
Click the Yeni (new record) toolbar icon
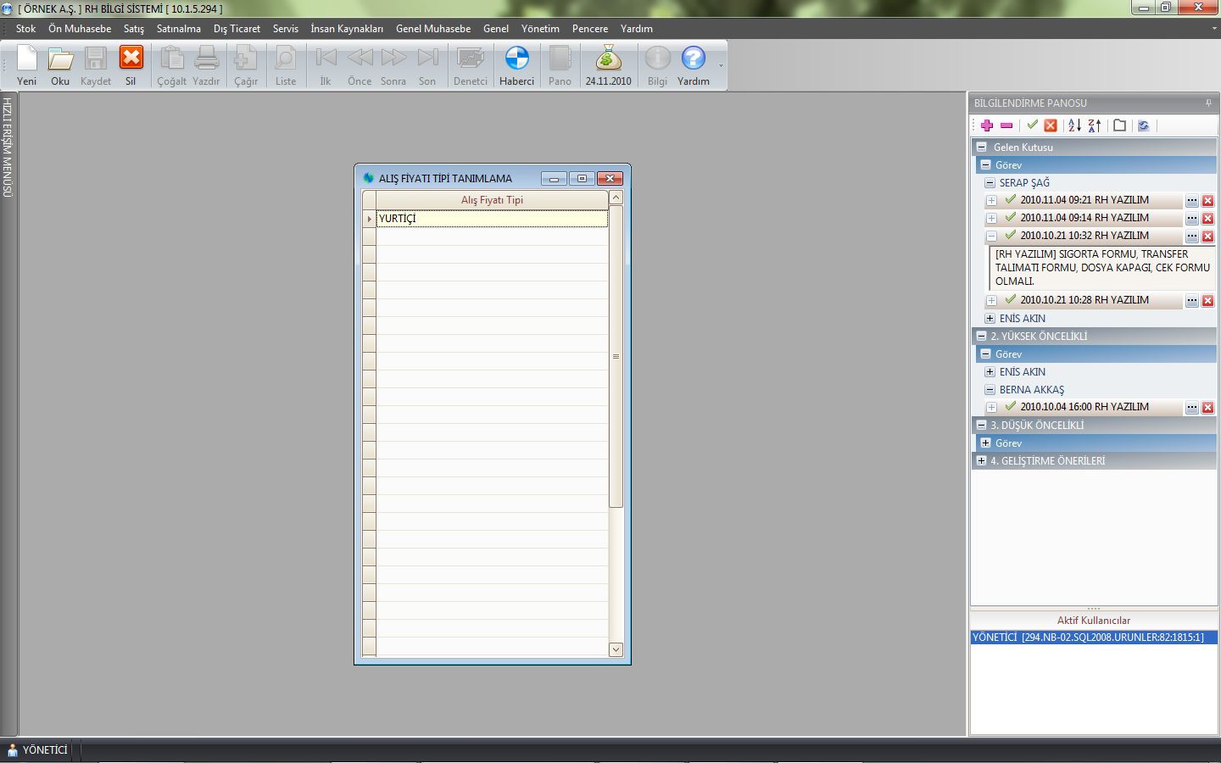tap(27, 64)
